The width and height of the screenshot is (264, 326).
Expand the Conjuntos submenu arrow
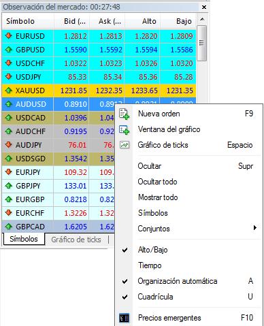(255, 227)
